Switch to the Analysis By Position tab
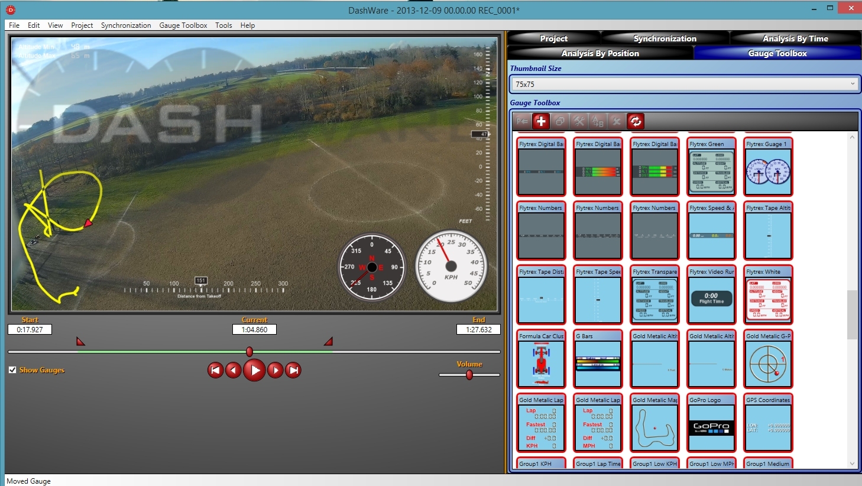 tap(600, 53)
